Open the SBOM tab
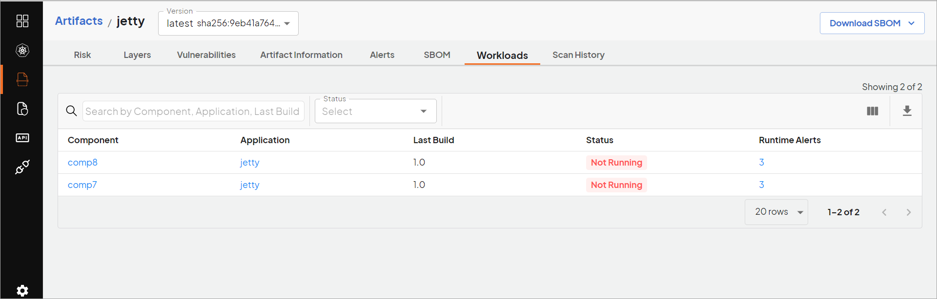Image resolution: width=937 pixels, height=299 pixels. [437, 55]
